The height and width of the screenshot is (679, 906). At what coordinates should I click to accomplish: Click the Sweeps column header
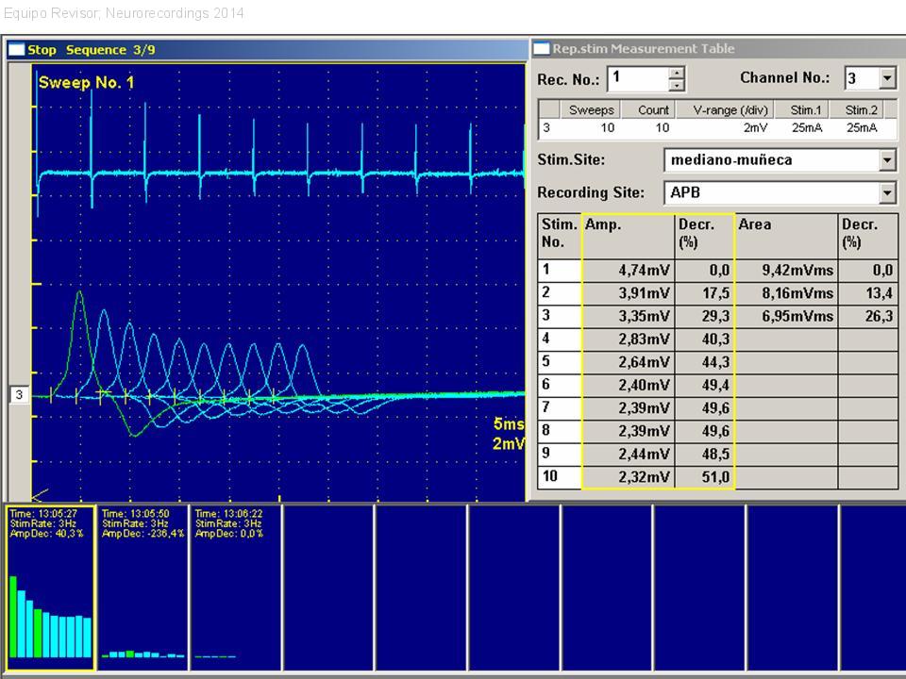(x=592, y=109)
